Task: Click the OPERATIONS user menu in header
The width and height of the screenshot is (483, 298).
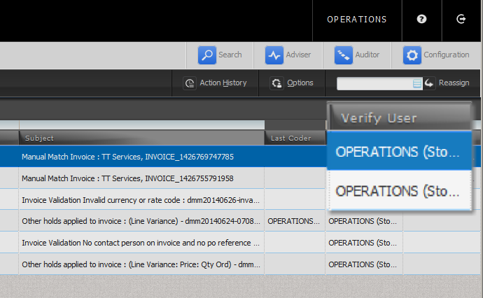Action: pos(356,20)
